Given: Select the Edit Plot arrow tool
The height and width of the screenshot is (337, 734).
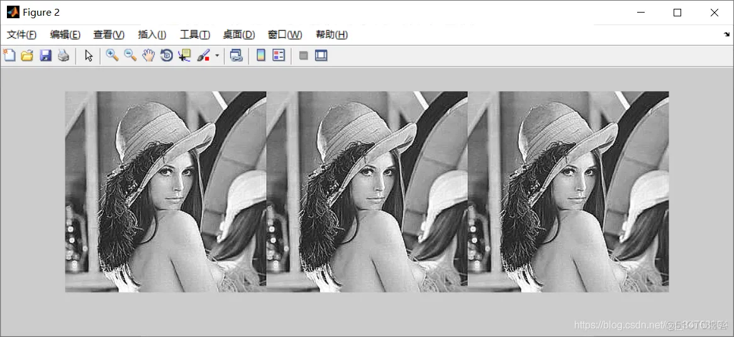Looking at the screenshot, I should [89, 56].
